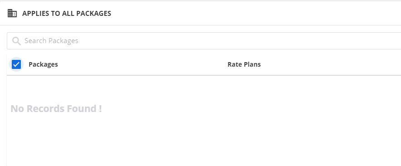Focus the Search Packages input field

204,41
